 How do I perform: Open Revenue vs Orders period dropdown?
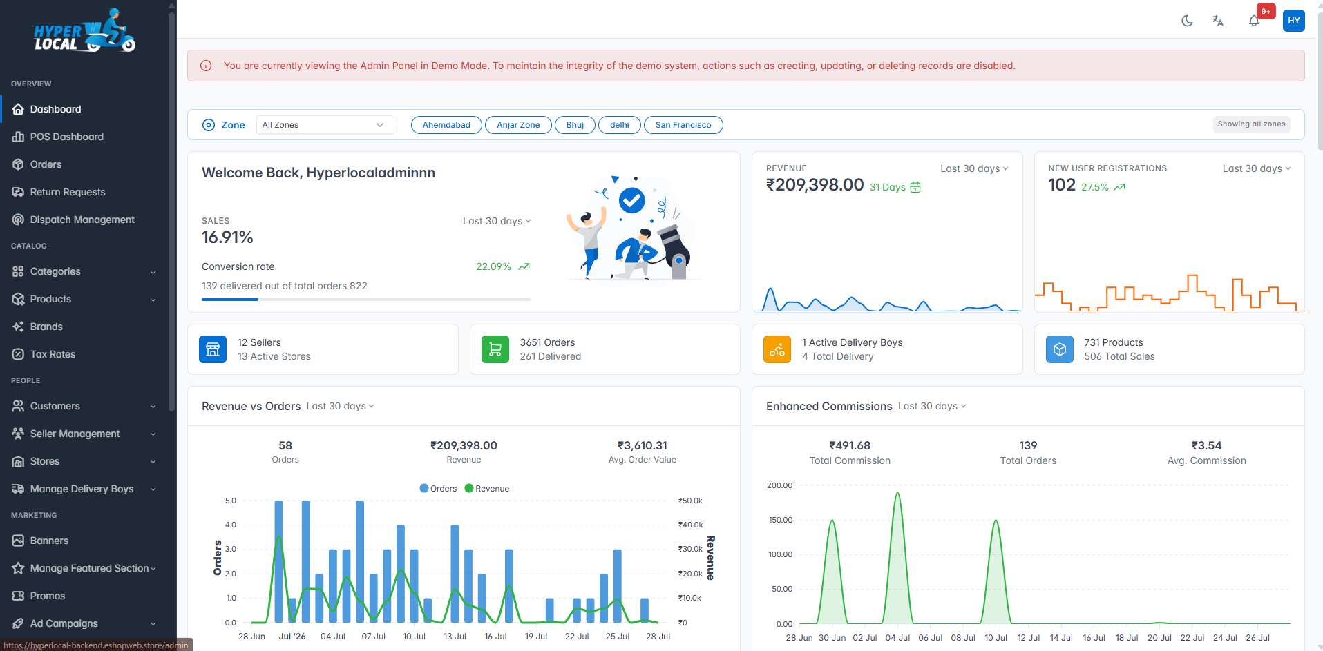(340, 406)
